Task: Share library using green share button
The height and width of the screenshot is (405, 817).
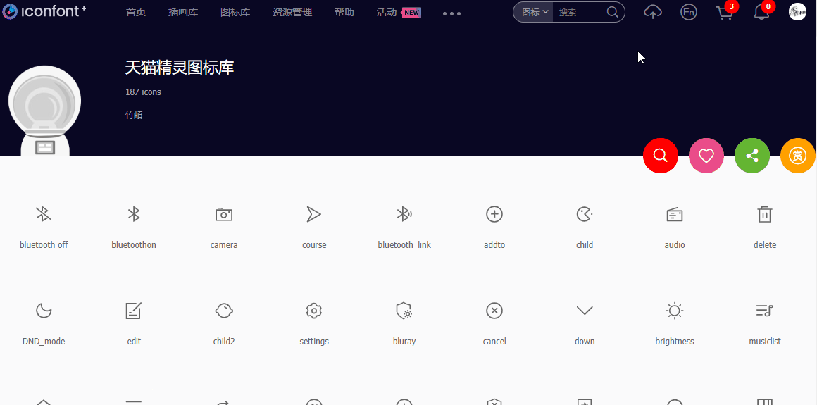Action: click(752, 156)
